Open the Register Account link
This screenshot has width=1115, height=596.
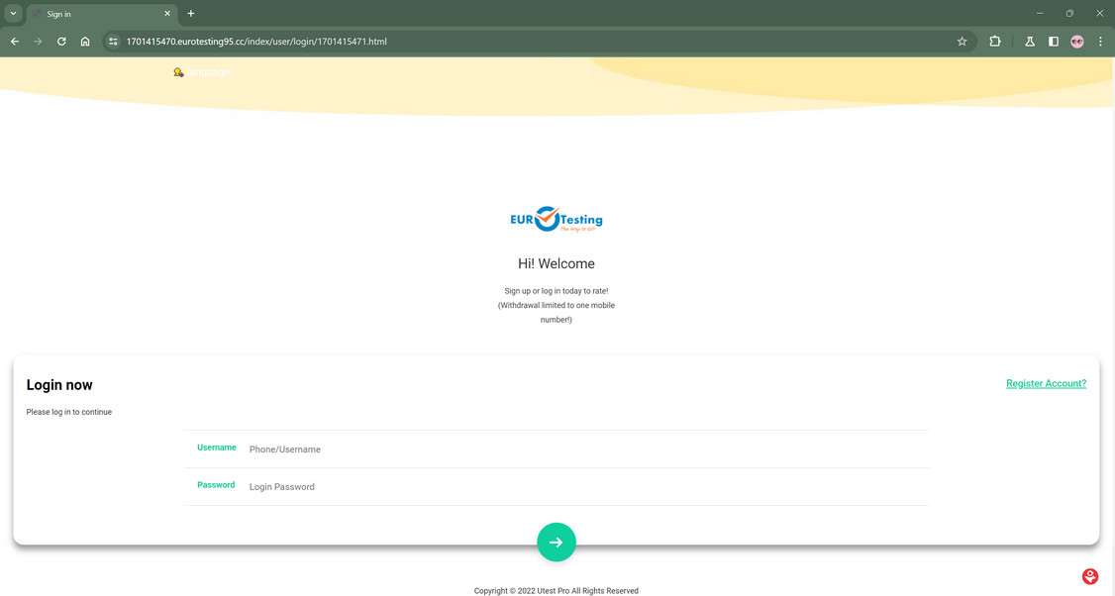1046,383
